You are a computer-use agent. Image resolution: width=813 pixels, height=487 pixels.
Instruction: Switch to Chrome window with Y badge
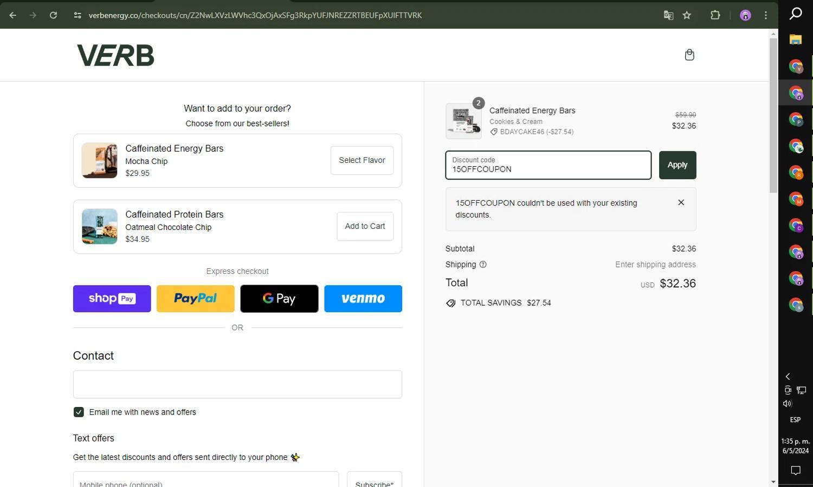796,66
